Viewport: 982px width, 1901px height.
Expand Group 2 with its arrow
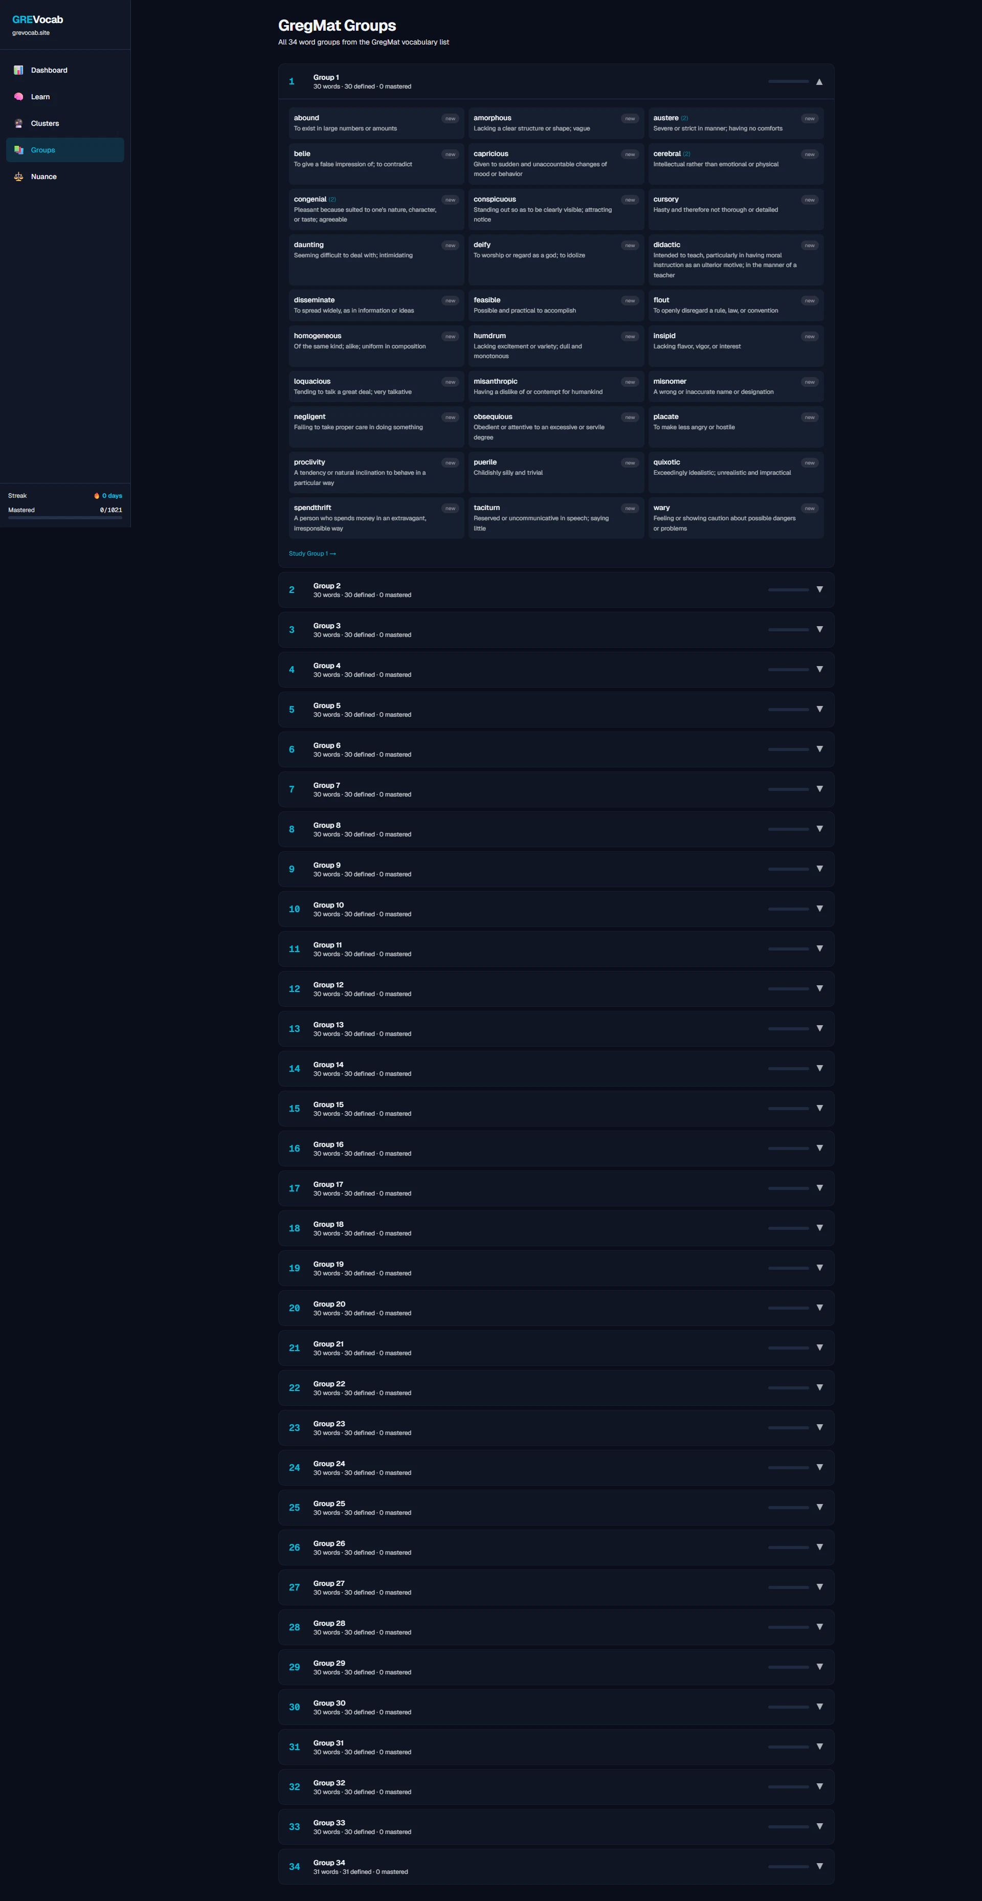819,590
